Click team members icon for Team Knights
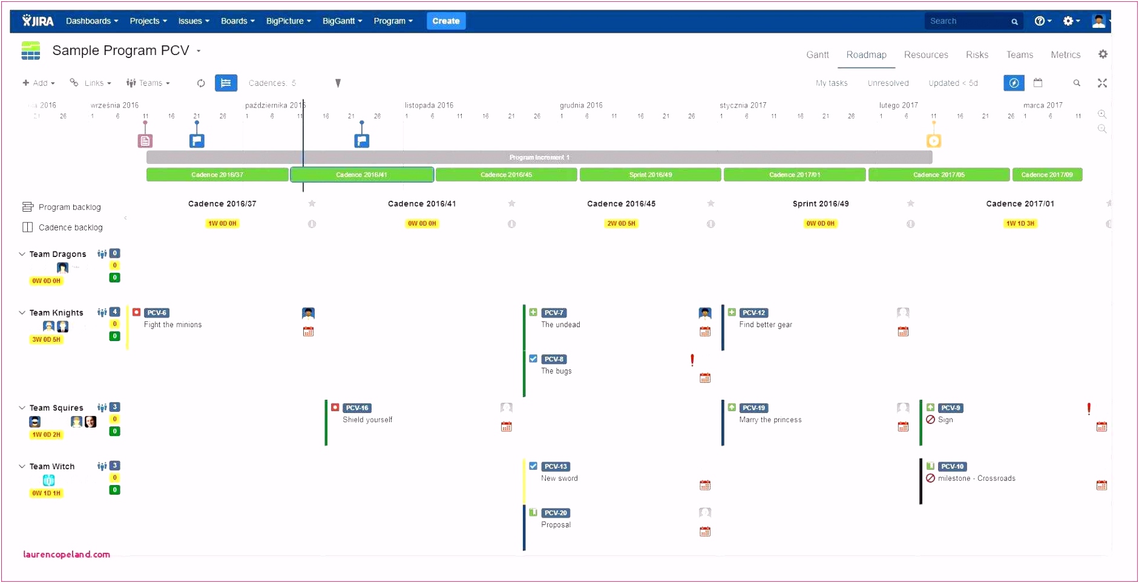1139x583 pixels. coord(102,312)
